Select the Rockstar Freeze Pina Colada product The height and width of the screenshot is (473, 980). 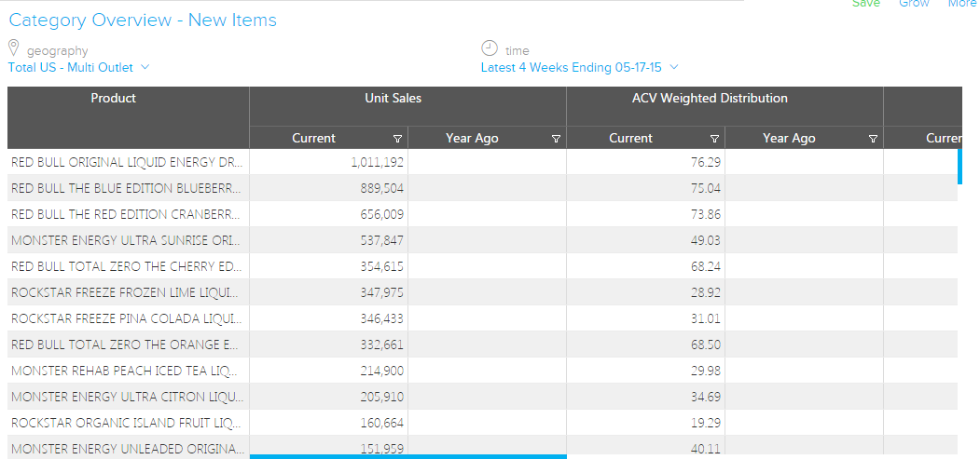point(126,318)
